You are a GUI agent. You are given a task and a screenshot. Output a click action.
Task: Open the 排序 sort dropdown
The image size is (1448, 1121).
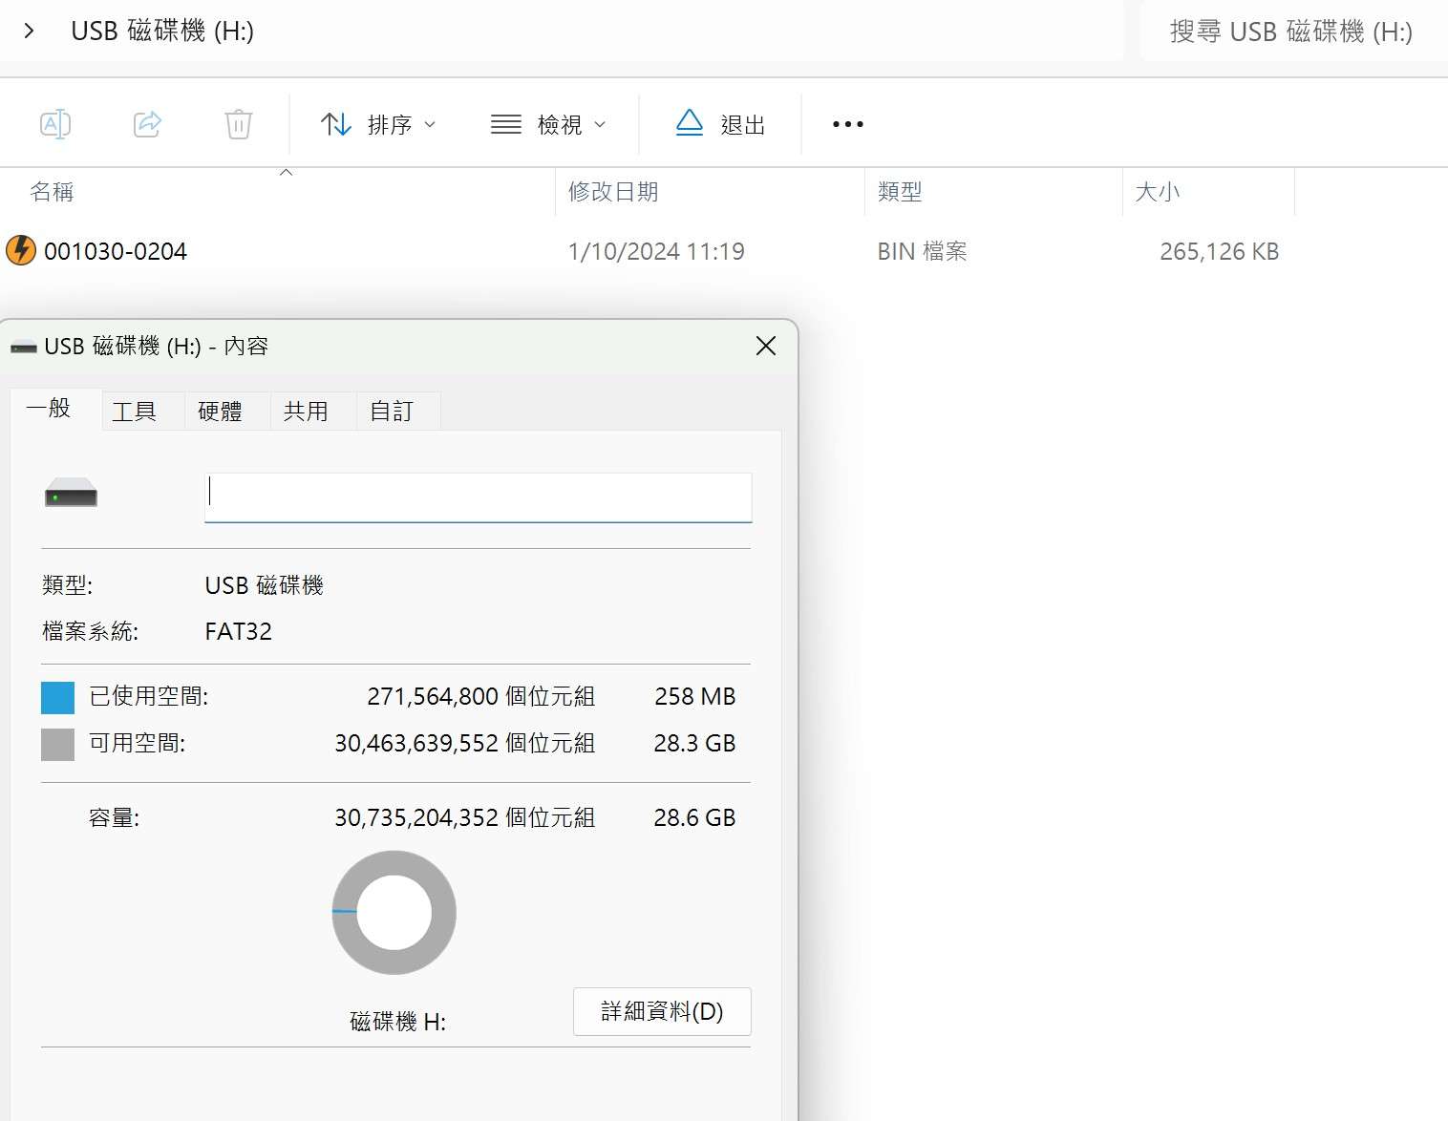click(378, 124)
